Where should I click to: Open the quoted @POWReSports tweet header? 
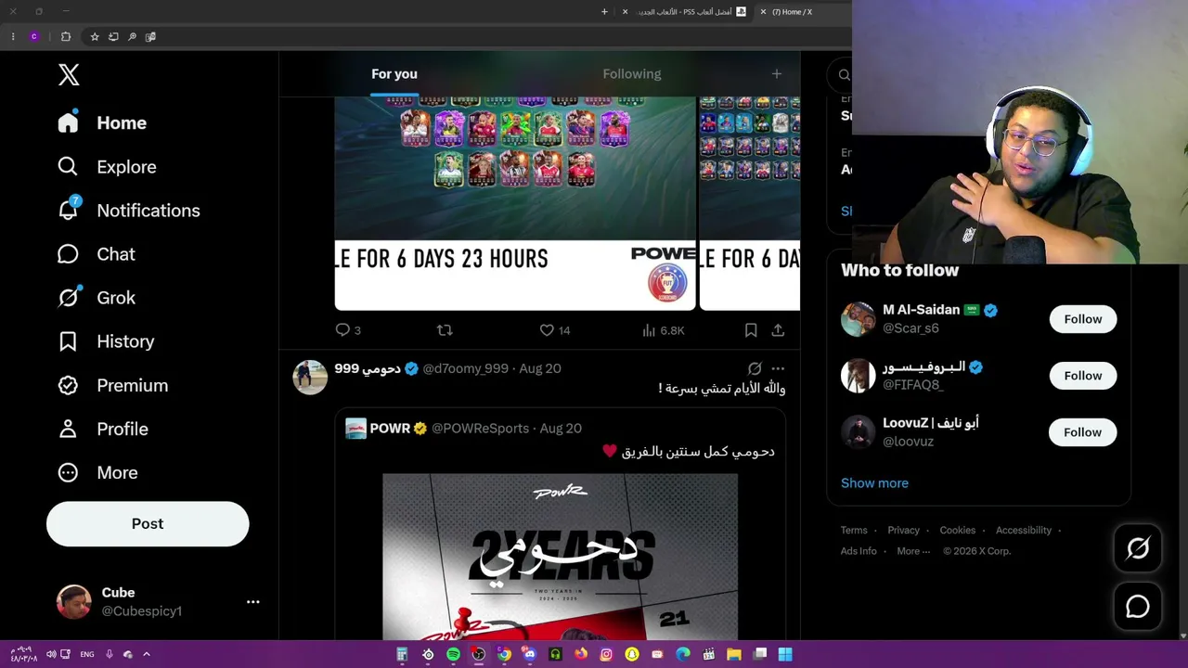point(463,429)
